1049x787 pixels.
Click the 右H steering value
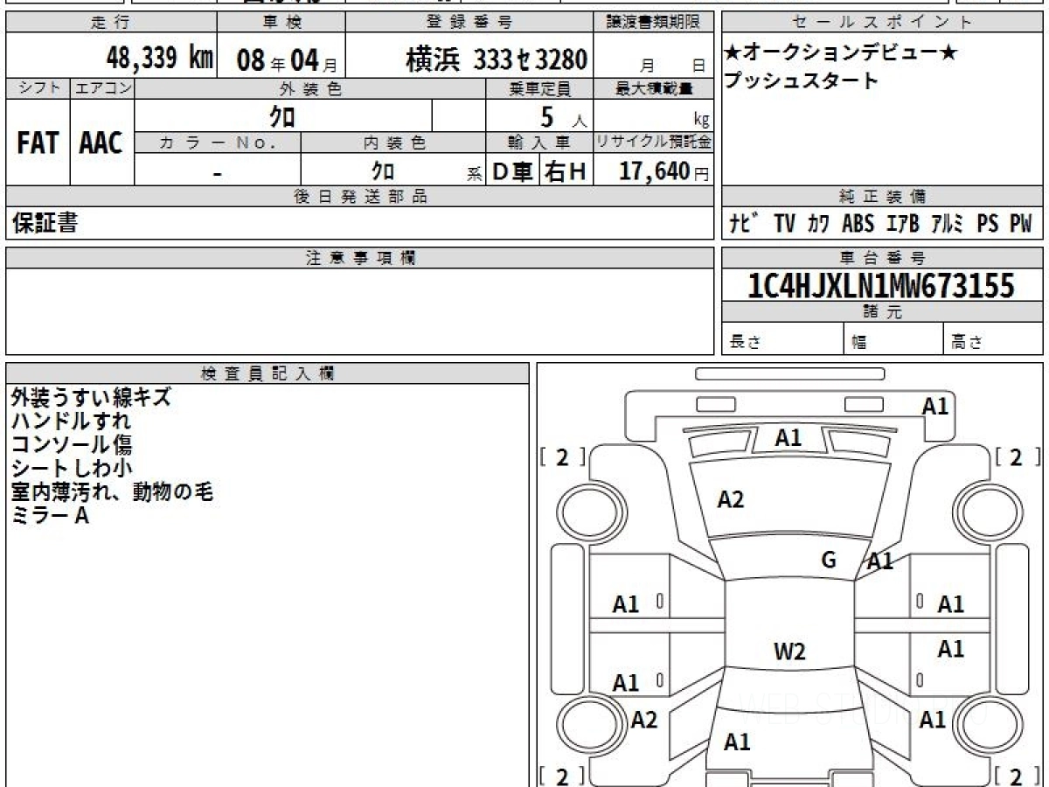point(566,172)
